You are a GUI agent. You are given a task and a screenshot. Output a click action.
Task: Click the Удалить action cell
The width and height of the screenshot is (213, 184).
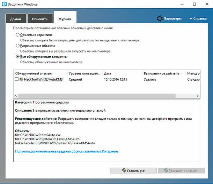tap(150, 79)
